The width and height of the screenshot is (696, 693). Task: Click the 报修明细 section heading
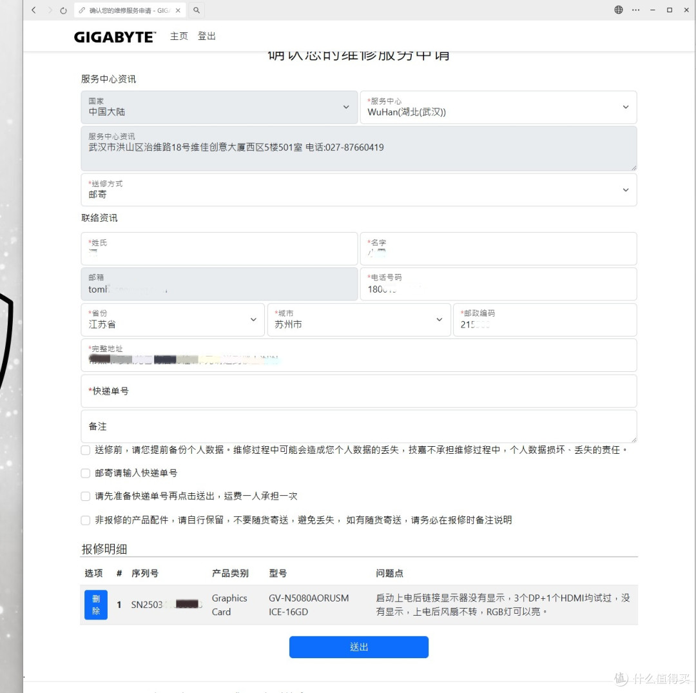coord(104,549)
